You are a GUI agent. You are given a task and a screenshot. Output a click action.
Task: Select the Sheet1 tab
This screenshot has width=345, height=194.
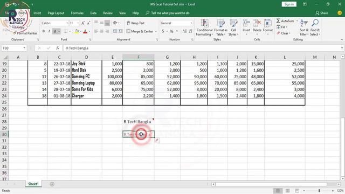coord(33,184)
